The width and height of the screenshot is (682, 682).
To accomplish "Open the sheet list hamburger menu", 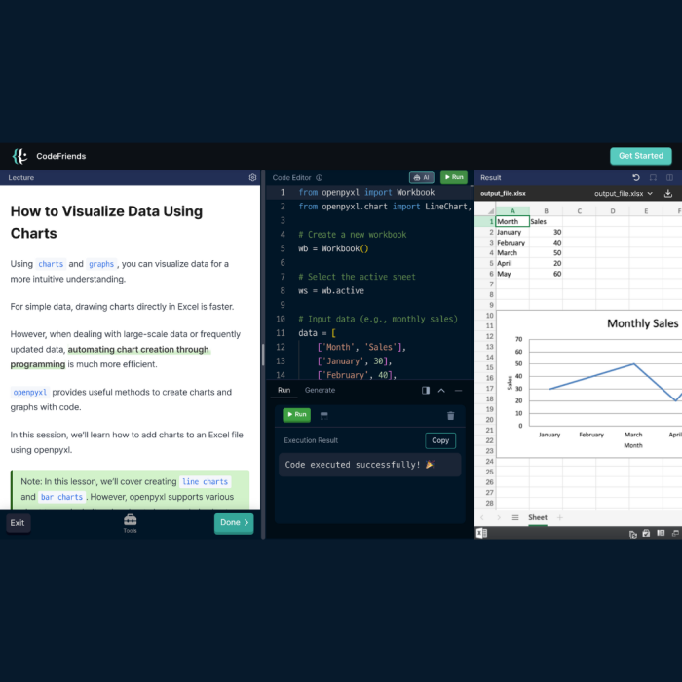I will pos(515,517).
